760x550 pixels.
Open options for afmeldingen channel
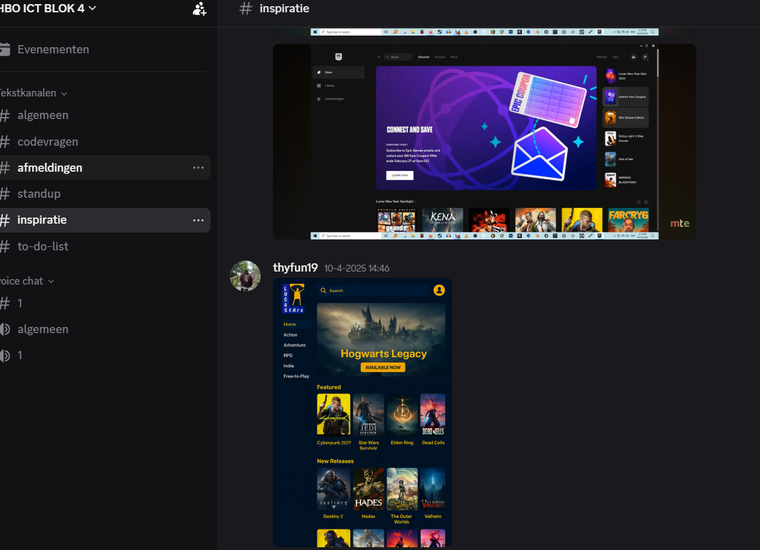pos(198,168)
